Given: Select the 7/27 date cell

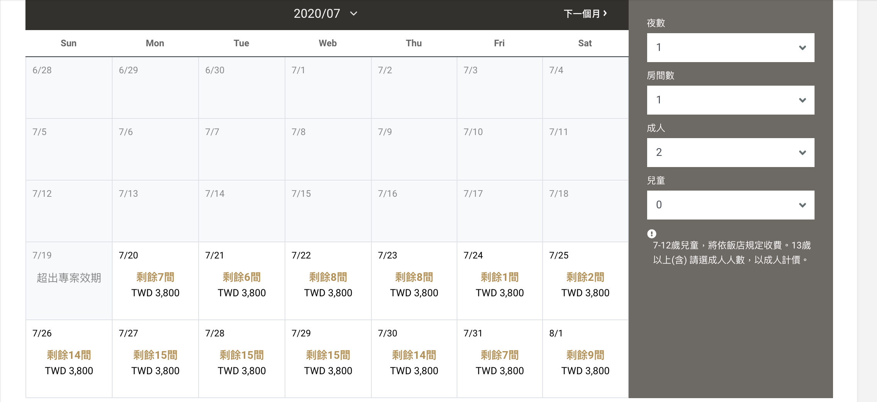Looking at the screenshot, I should click(155, 359).
